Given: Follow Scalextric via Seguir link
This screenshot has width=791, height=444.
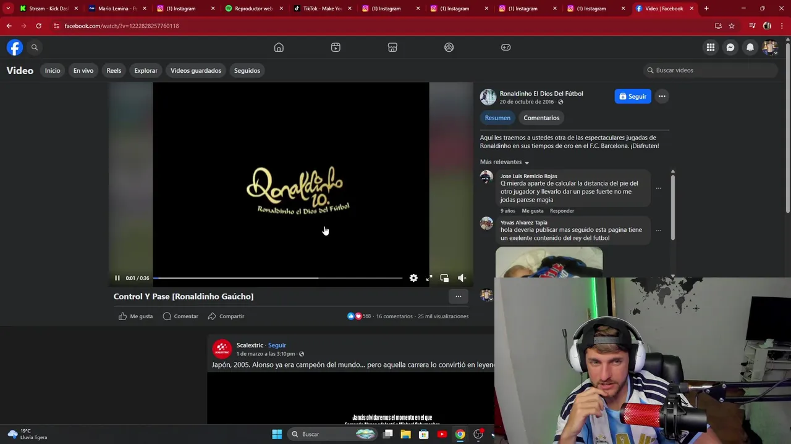Looking at the screenshot, I should coord(277,345).
